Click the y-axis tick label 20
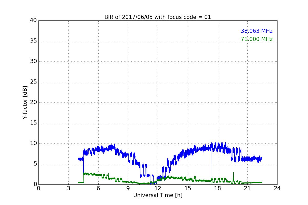308x205 pixels. 33,102
